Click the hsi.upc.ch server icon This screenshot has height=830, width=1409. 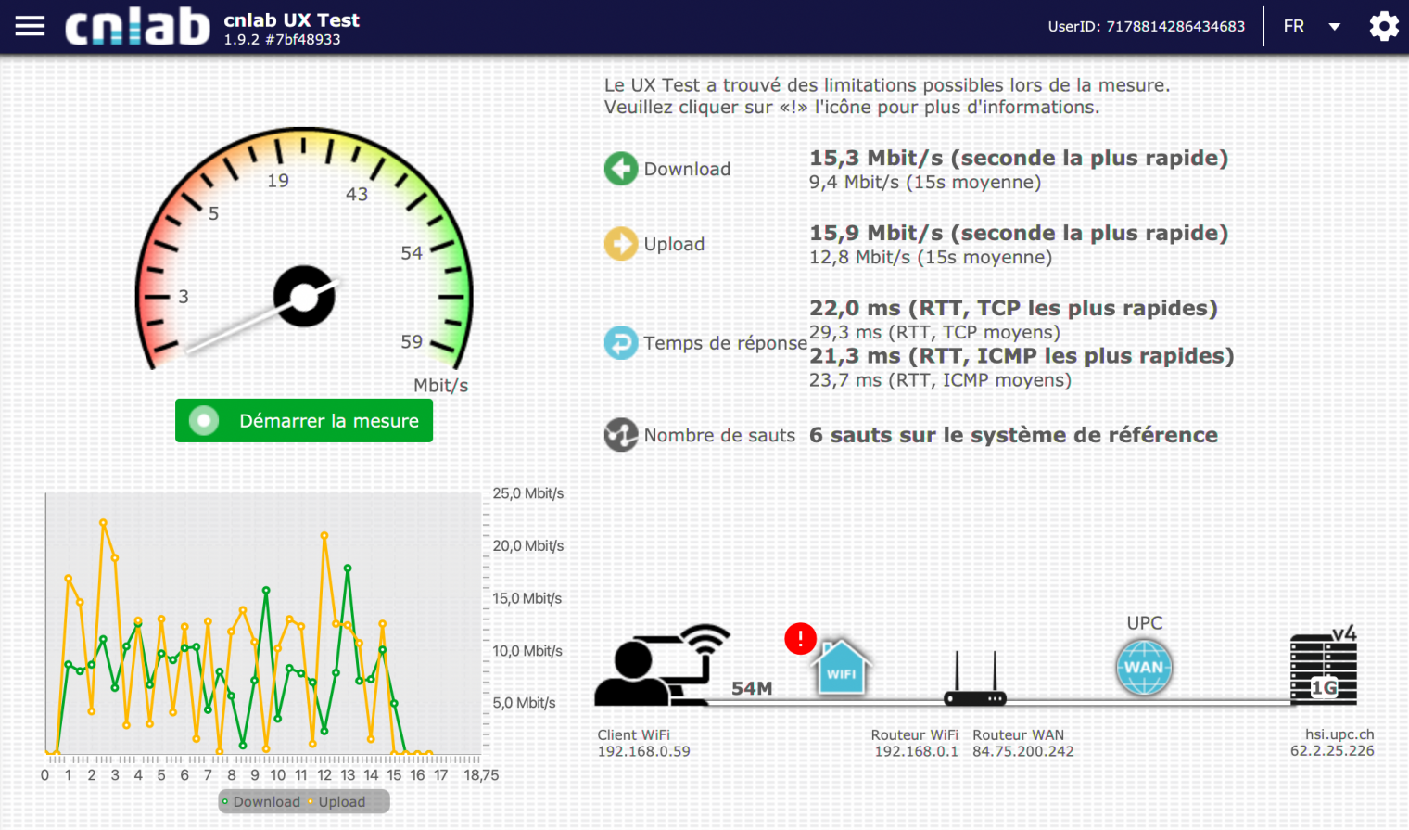pos(1324,670)
